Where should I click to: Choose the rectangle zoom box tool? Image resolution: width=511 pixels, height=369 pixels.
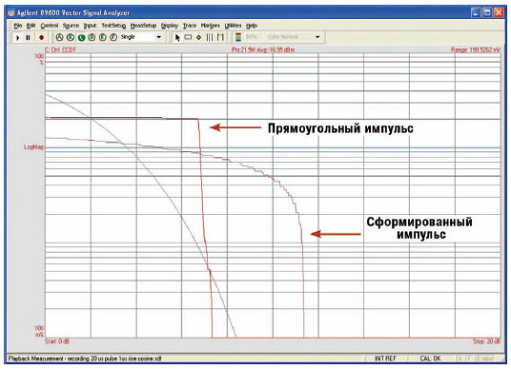click(188, 37)
